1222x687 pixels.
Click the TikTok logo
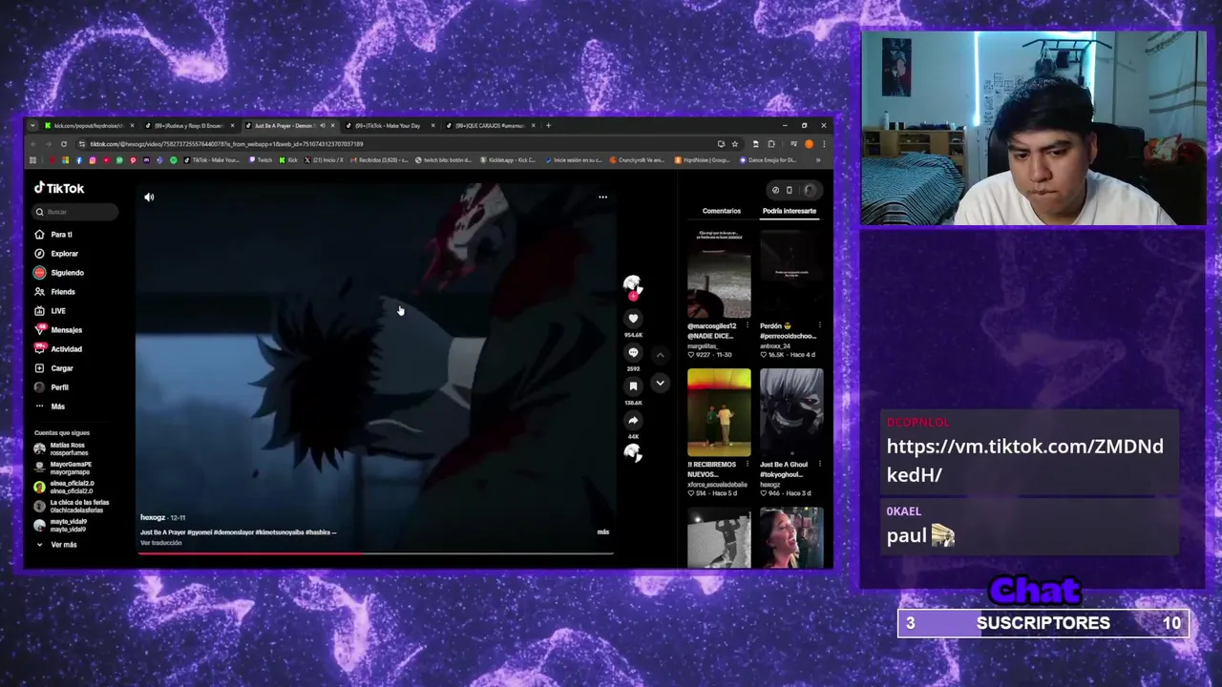coord(59,188)
